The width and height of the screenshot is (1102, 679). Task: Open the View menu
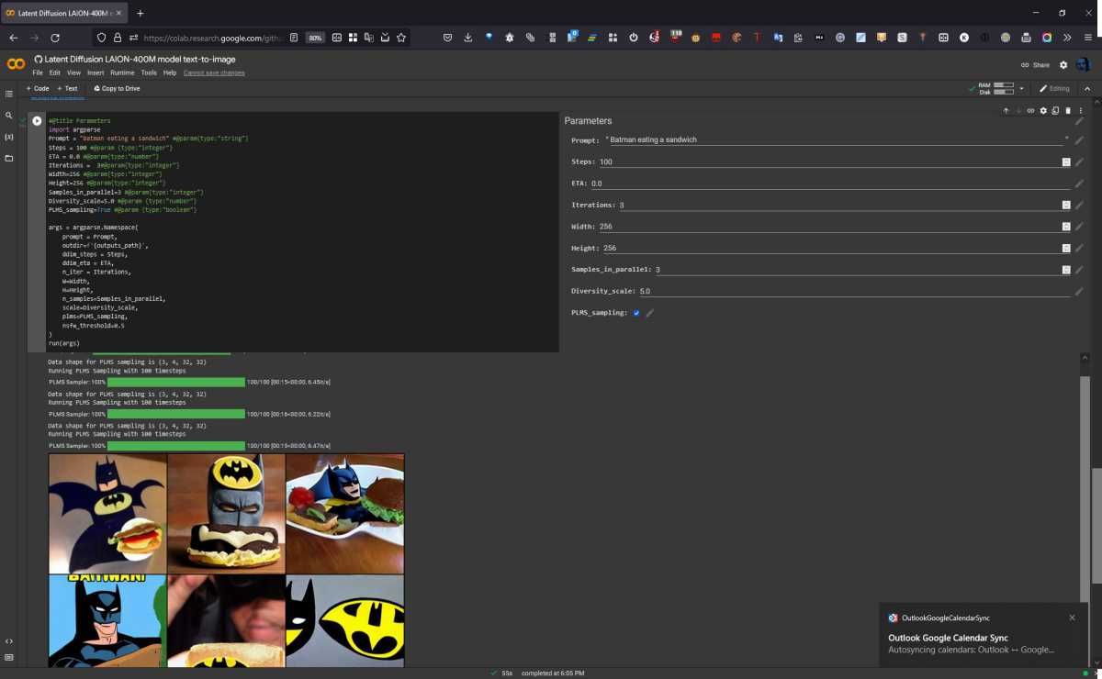point(73,72)
